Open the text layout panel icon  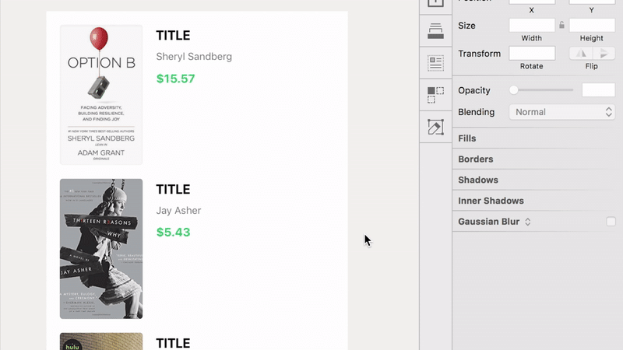coord(435,63)
